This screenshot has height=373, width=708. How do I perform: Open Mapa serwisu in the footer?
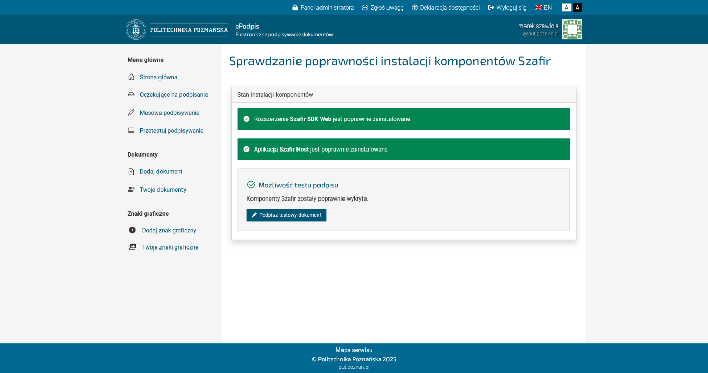(354, 350)
